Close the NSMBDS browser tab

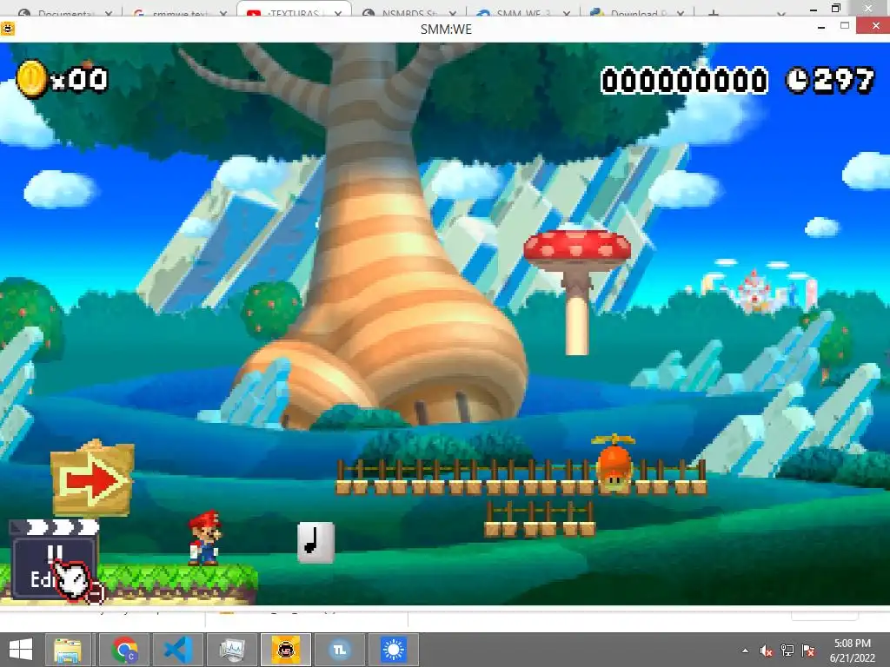(452, 13)
